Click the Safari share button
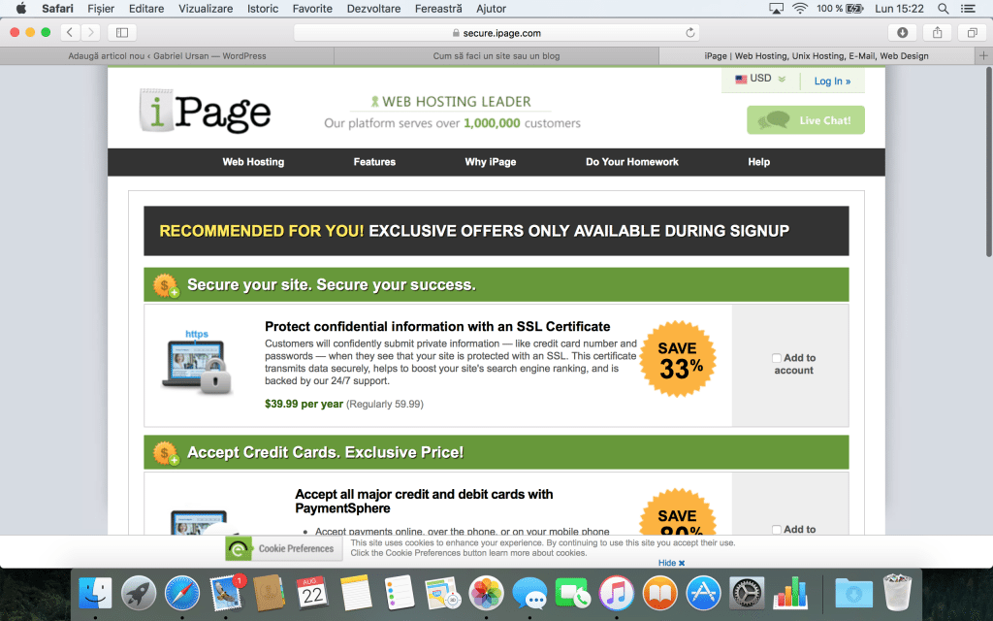 click(938, 32)
